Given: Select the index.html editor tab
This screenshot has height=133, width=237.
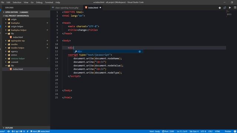Looking at the screenshot, I should coord(93,7).
